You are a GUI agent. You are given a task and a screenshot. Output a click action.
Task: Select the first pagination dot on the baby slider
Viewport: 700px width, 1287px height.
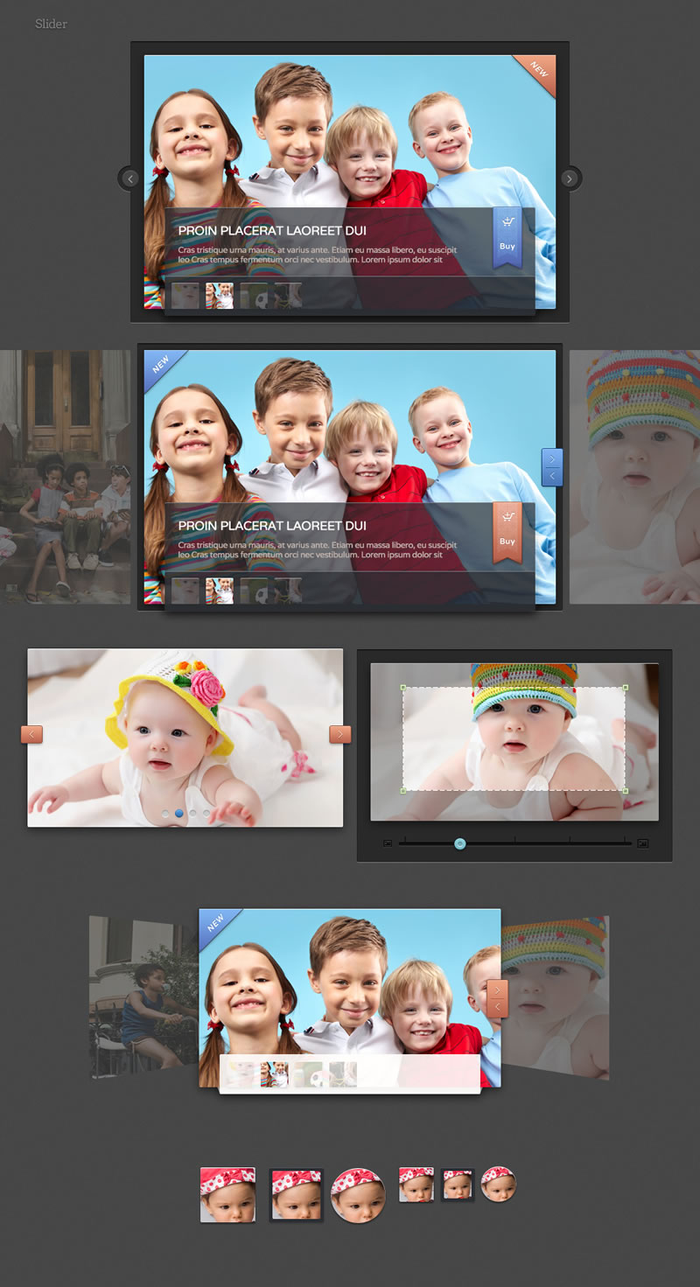pos(164,813)
